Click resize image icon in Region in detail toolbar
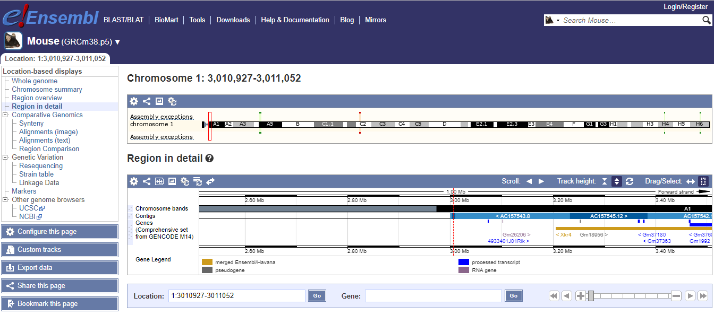Screen dimensions: 714x315 (x=159, y=181)
